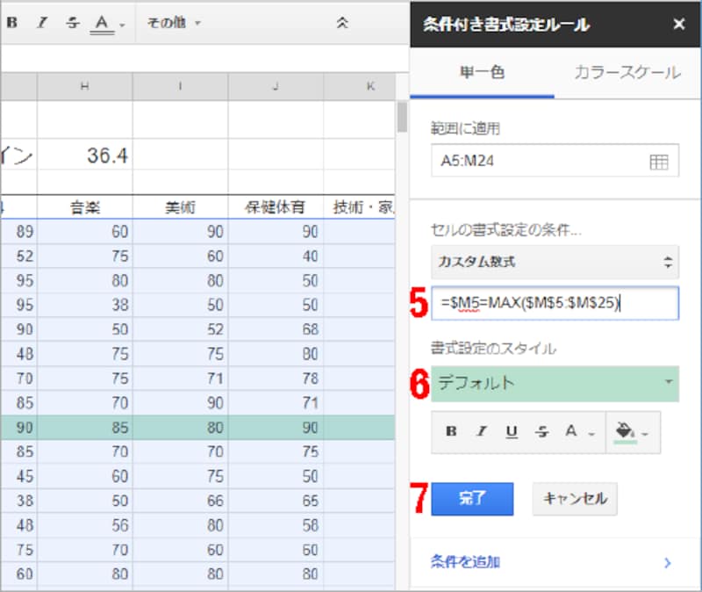Viewport: 702px width, 592px height.
Task: Open the デフォルト style dropdown
Action: [555, 384]
